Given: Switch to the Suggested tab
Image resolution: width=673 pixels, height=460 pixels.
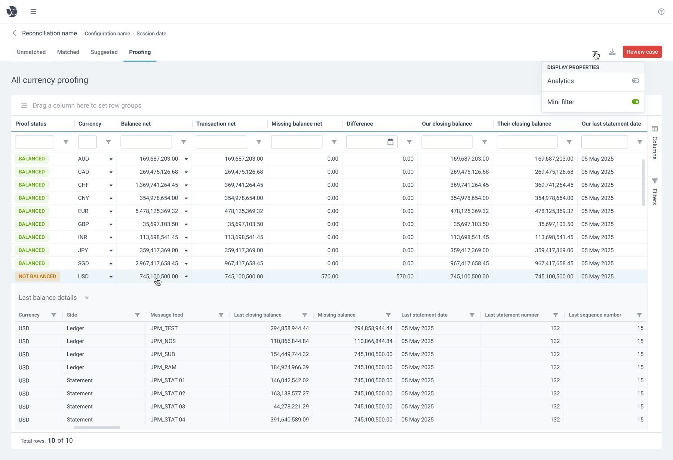Looking at the screenshot, I should [104, 52].
